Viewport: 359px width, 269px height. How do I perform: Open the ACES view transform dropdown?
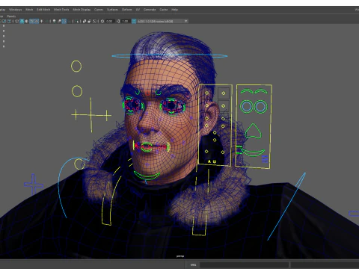coord(162,21)
